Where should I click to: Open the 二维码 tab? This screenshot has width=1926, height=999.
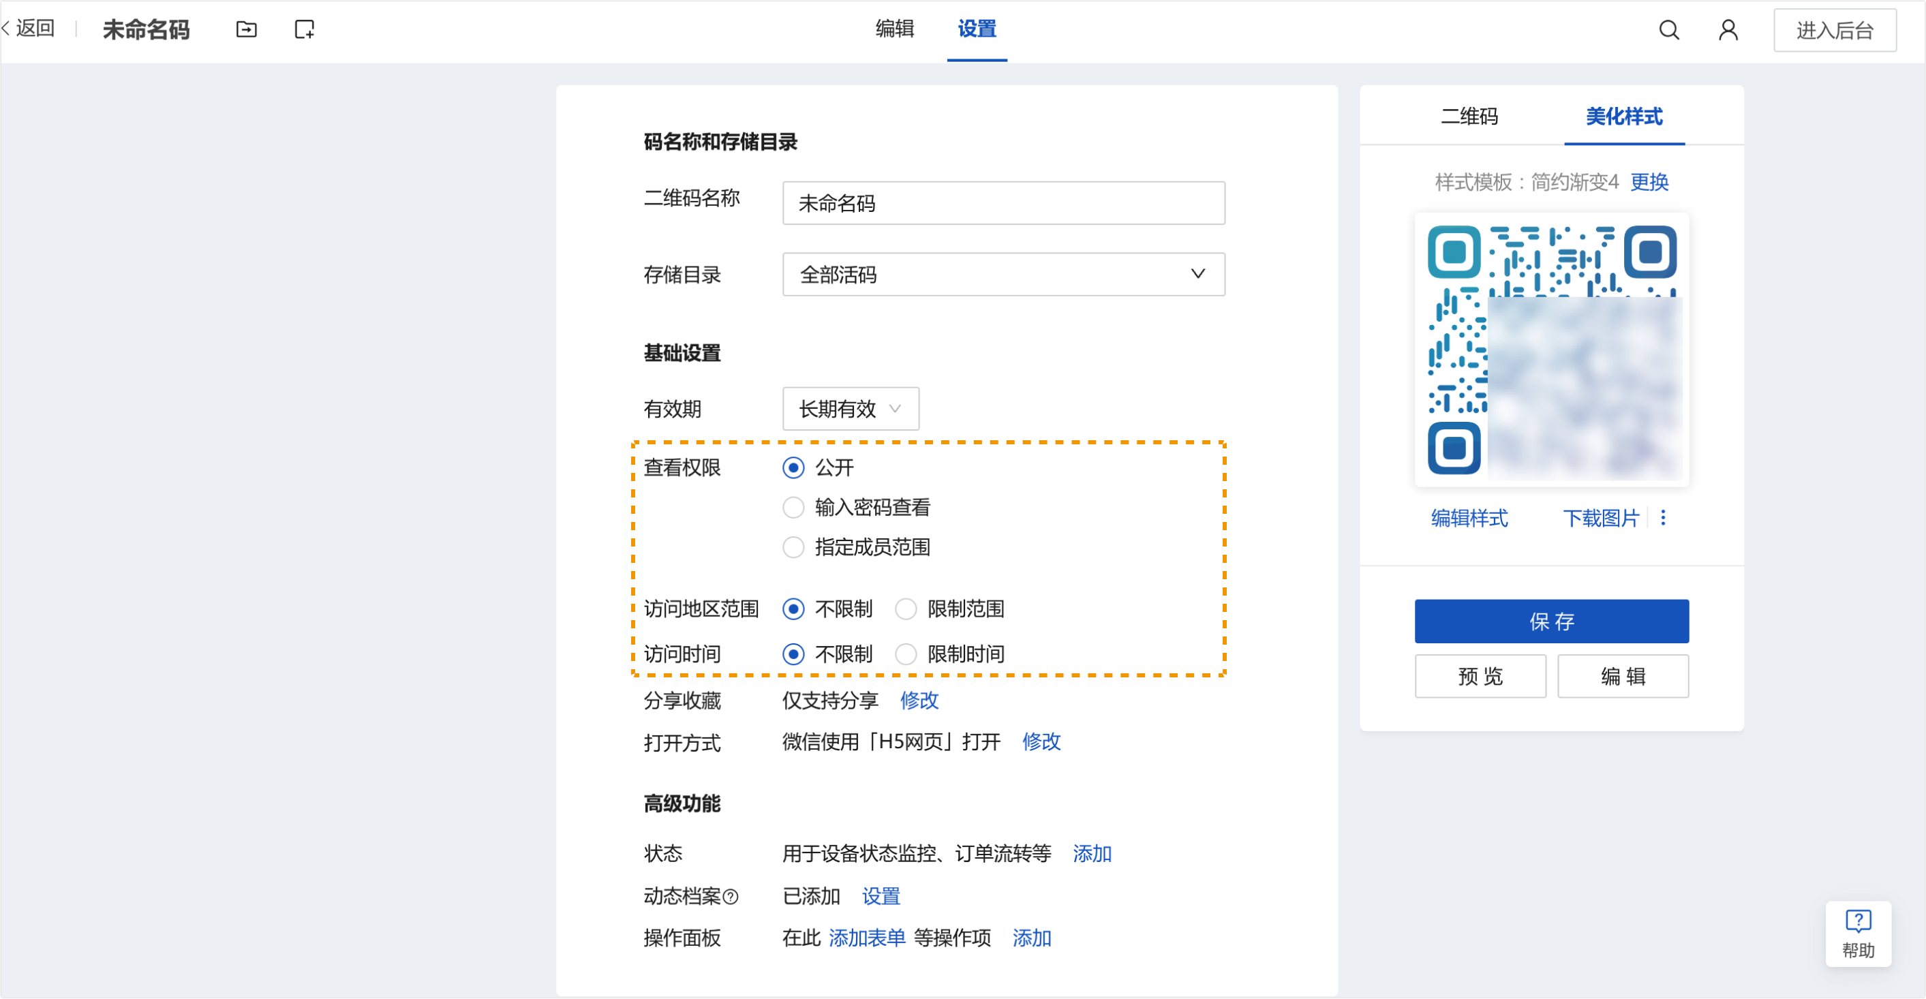1469,116
